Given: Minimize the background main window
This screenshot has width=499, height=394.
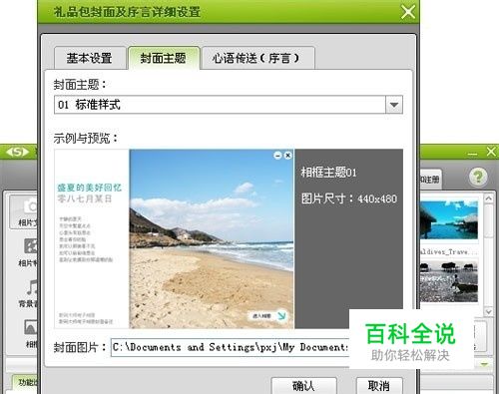Looking at the screenshot, I should pos(472,154).
